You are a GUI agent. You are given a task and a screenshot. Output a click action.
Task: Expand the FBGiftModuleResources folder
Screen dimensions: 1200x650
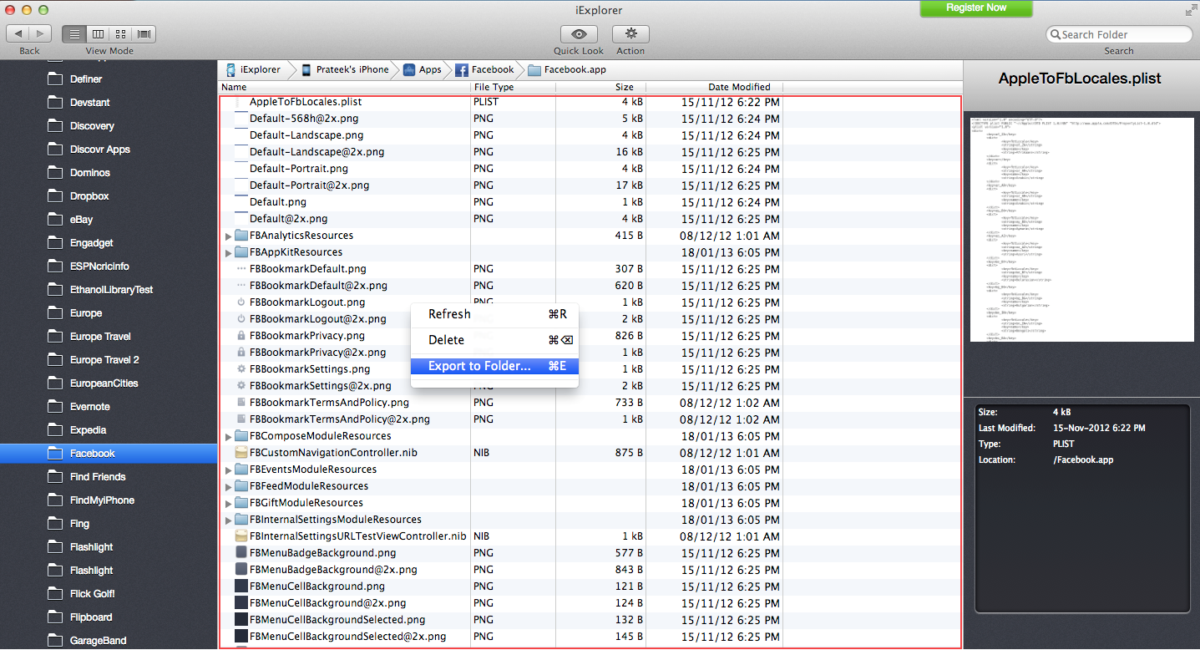pos(229,504)
